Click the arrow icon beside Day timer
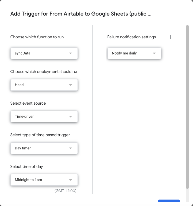193x206 pixels. [x=71, y=148]
